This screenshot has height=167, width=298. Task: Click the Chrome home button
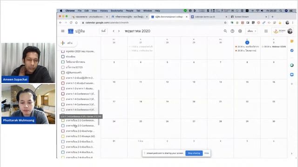click(x=76, y=23)
